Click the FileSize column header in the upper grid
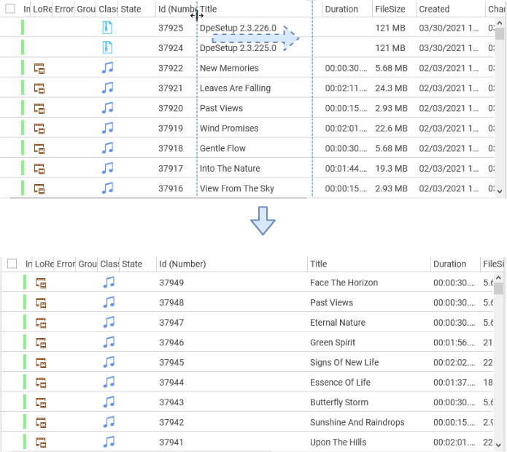 390,9
